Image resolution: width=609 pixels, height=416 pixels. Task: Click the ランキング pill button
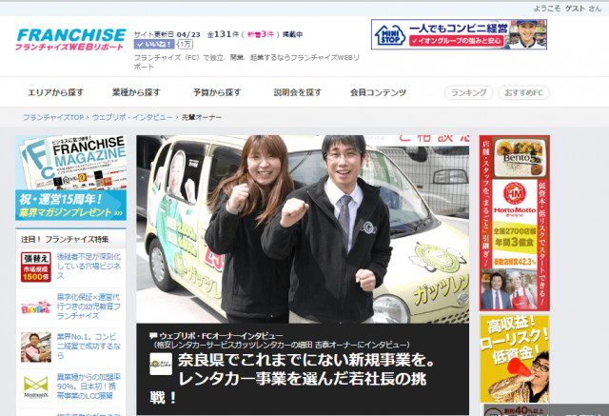468,93
